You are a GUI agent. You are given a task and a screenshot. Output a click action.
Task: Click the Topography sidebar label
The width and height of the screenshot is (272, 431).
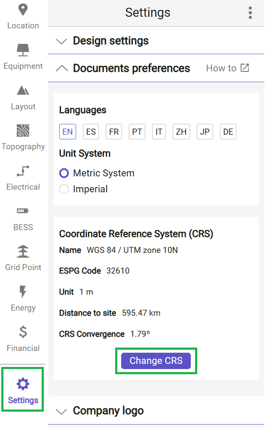[x=23, y=147]
